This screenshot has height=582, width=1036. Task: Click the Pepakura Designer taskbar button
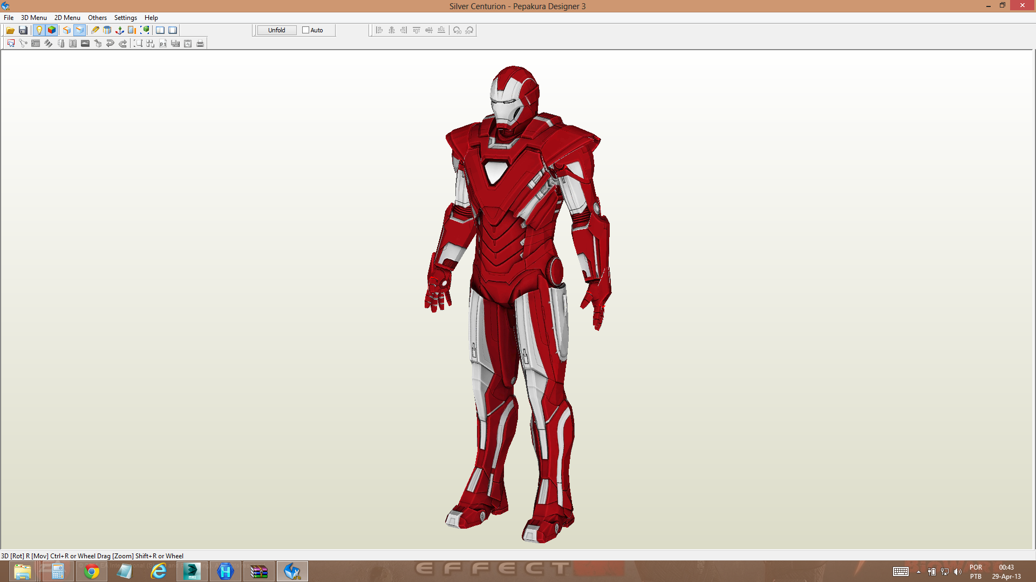[x=292, y=571]
